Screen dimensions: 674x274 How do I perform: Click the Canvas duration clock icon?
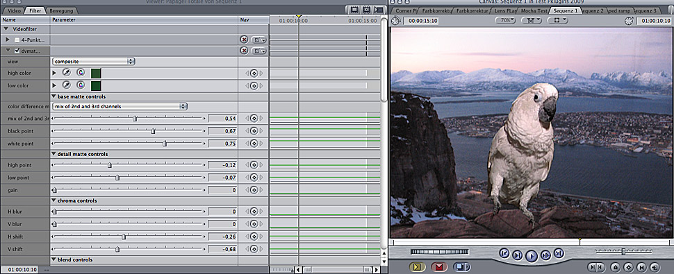(x=396, y=20)
